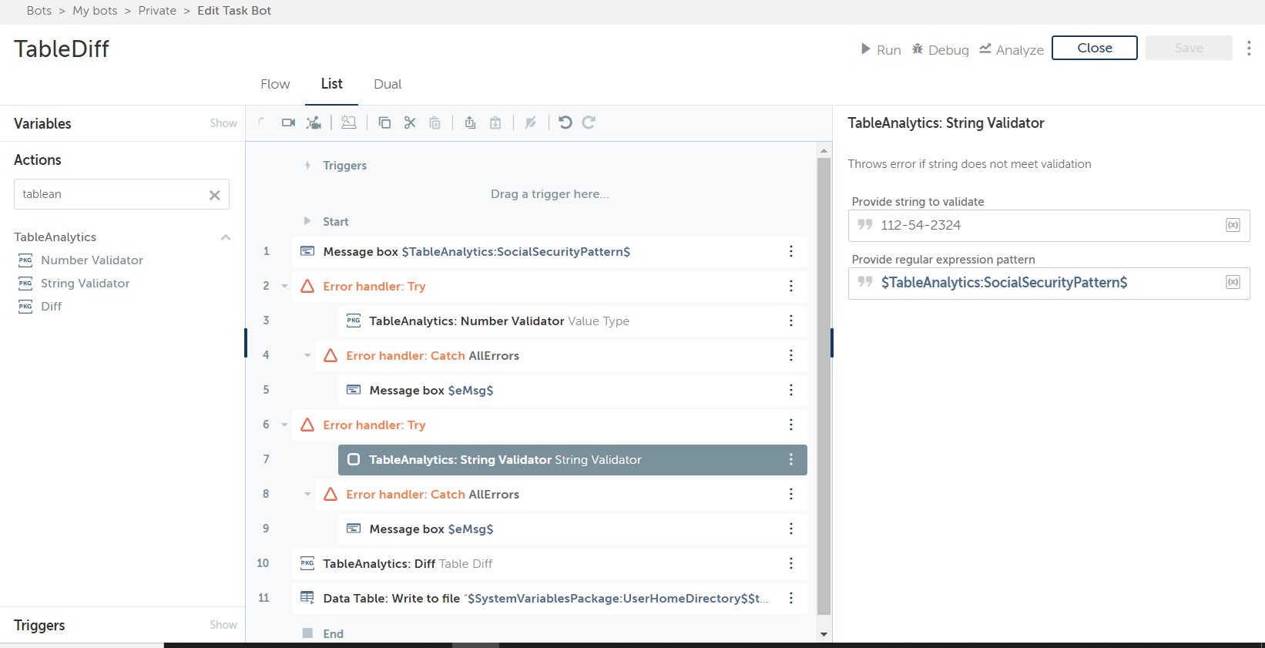Switch to the Flow view tab
Image resolution: width=1265 pixels, height=648 pixels.
tap(275, 84)
